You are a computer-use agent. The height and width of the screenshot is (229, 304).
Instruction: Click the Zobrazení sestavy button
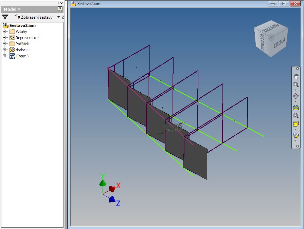(x=34, y=17)
